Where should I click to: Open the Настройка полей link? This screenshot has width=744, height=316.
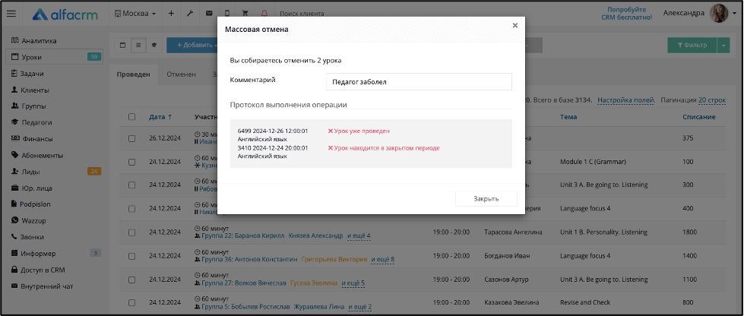[x=626, y=100]
